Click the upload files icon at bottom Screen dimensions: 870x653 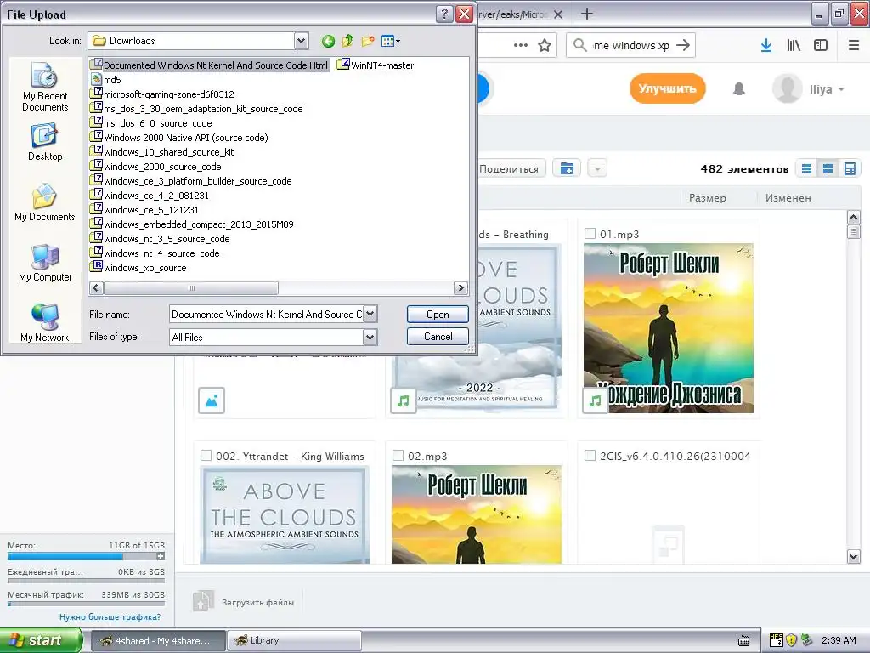click(x=203, y=601)
